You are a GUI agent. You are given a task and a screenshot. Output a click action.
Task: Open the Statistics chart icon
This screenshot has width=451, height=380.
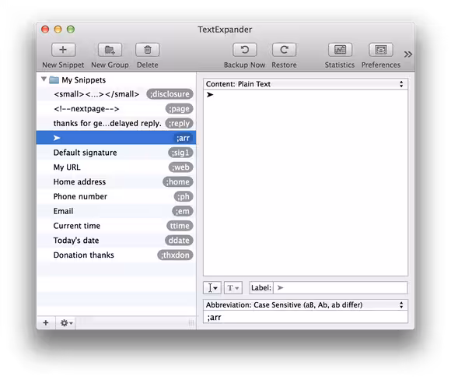click(340, 50)
